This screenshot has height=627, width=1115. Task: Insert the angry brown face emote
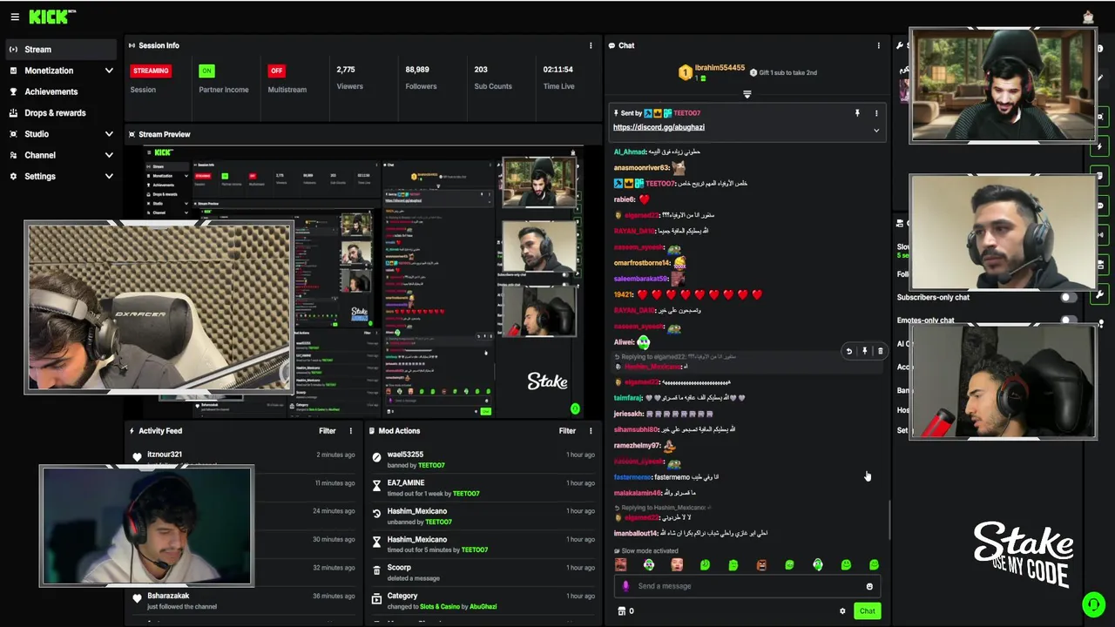click(x=761, y=565)
